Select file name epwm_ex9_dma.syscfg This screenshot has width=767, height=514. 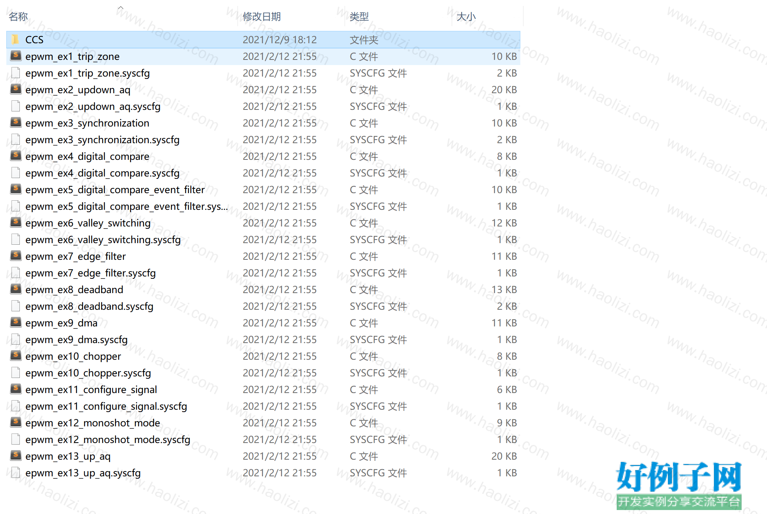coord(77,339)
